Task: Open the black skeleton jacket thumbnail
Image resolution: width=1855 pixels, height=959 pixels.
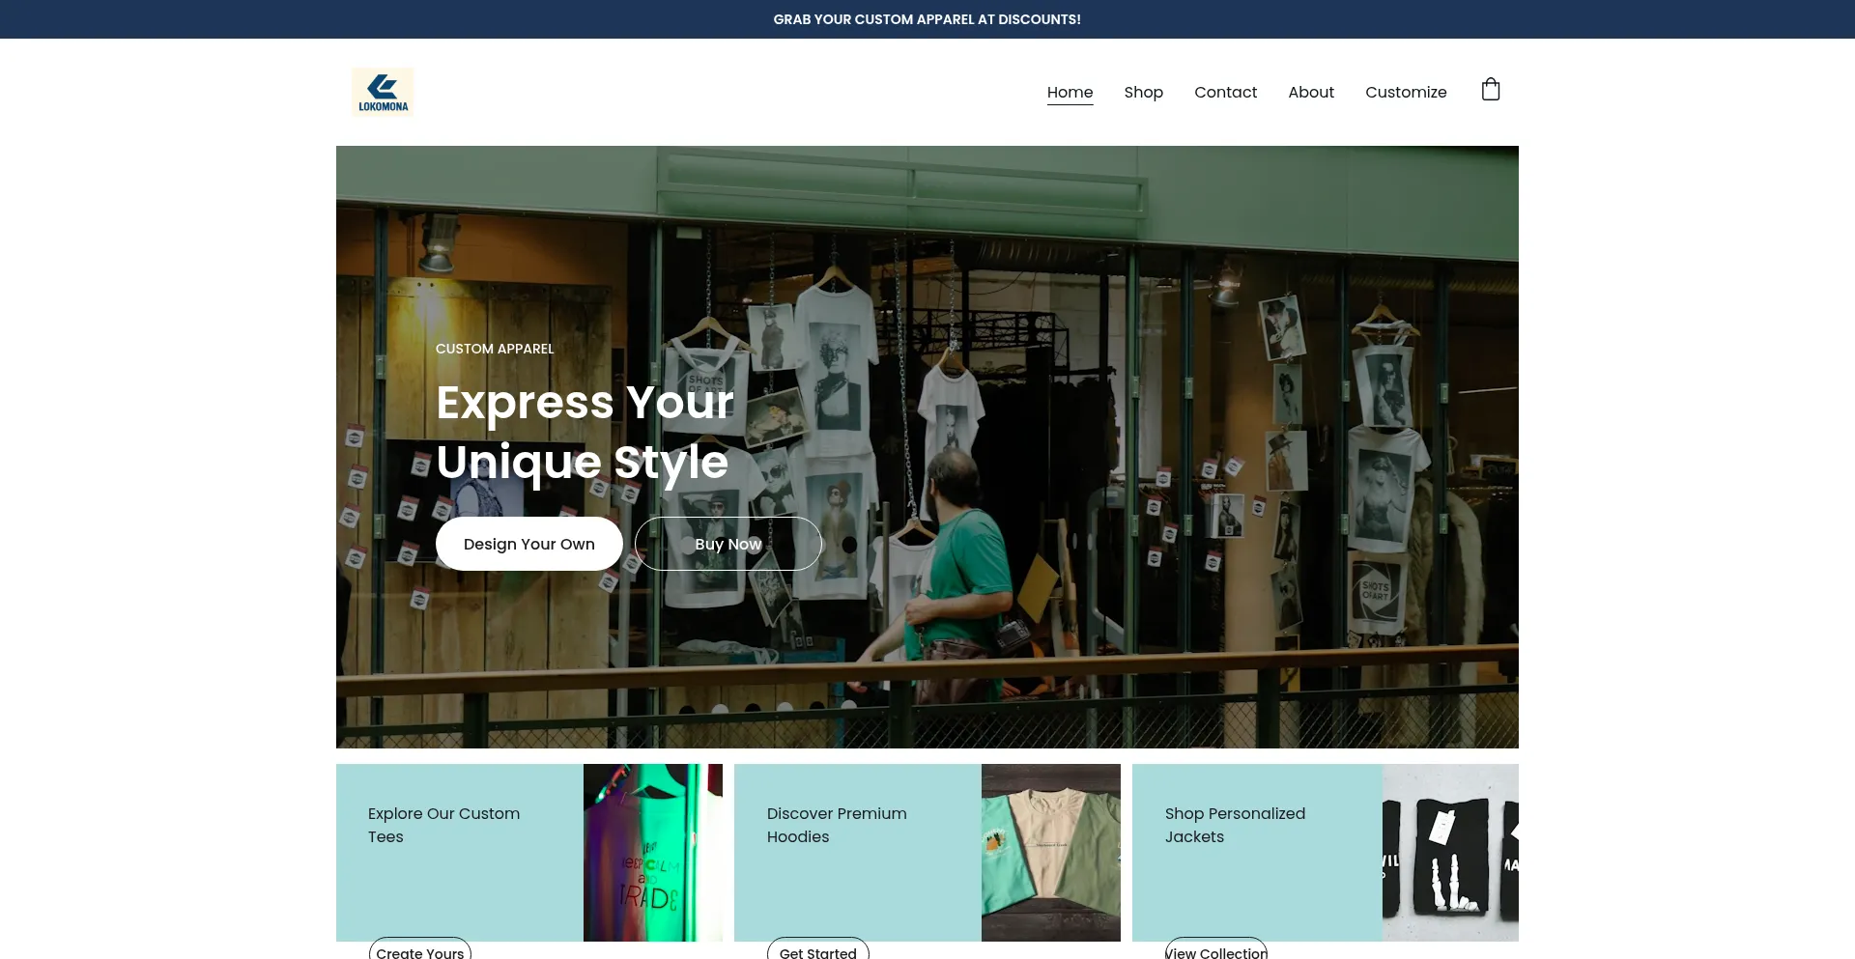Action: coord(1450,853)
